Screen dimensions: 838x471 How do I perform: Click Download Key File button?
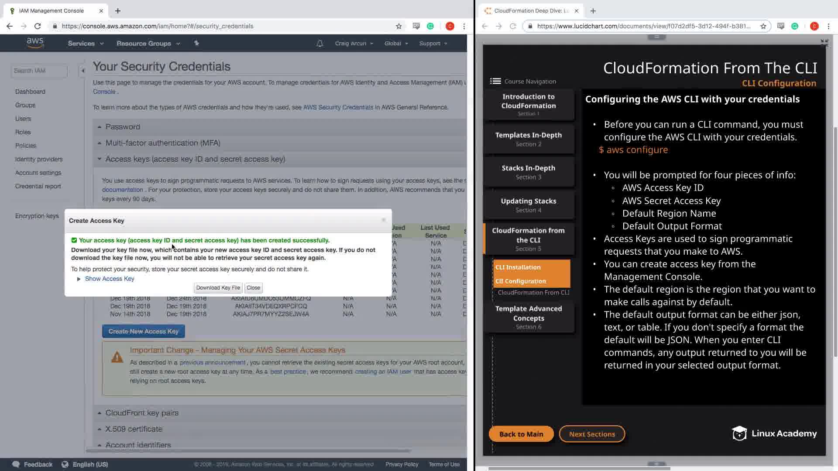218,288
